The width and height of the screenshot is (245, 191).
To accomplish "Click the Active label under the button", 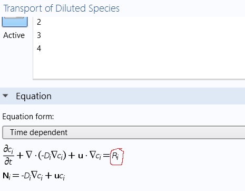I will 14,35.
